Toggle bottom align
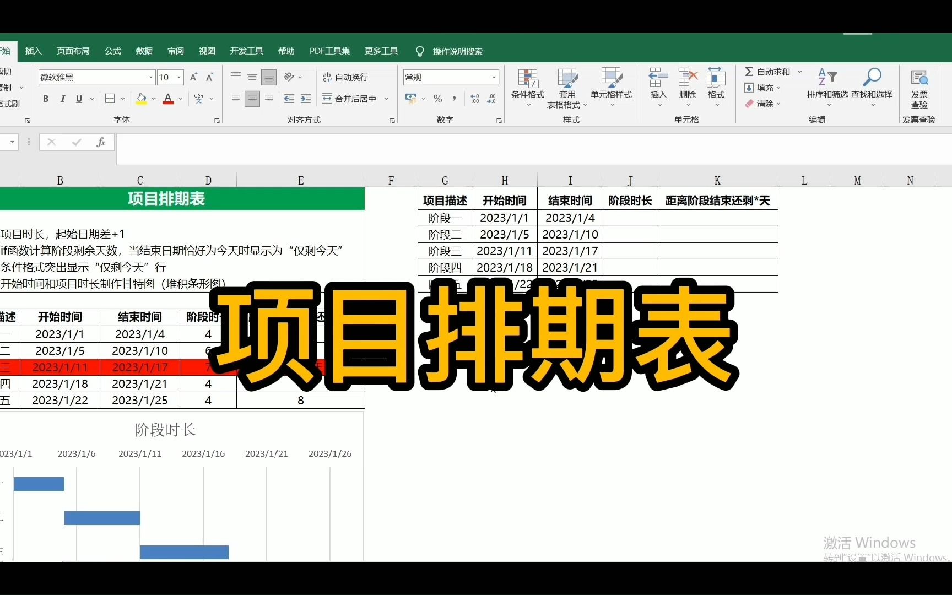Viewport: 952px width, 595px height. tap(269, 77)
